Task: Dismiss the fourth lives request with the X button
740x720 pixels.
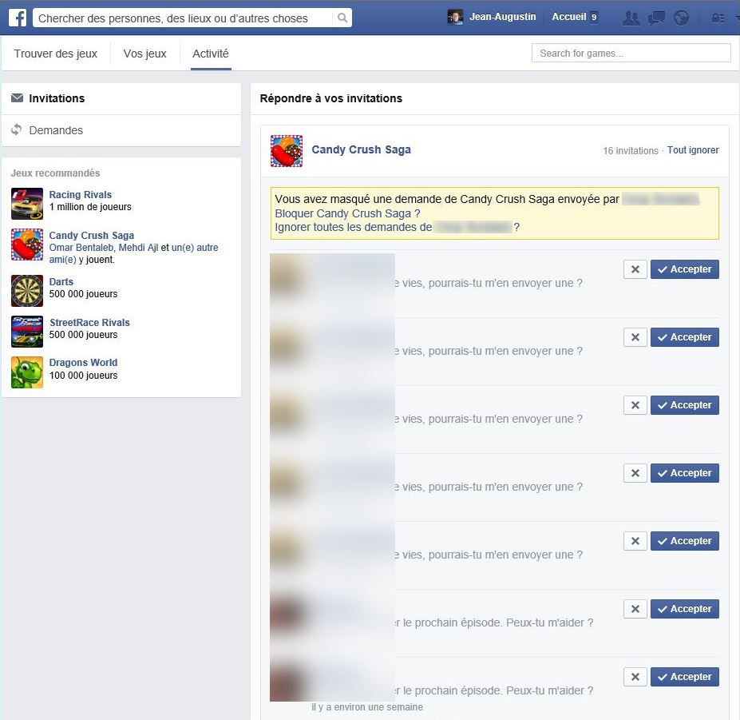Action: click(x=635, y=473)
